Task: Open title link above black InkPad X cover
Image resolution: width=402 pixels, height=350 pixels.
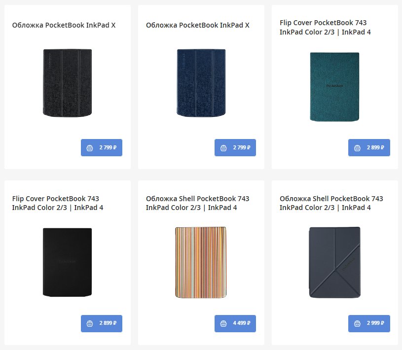Action: (x=64, y=25)
